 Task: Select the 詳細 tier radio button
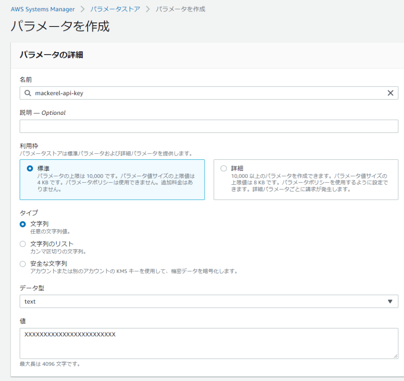tap(223, 168)
